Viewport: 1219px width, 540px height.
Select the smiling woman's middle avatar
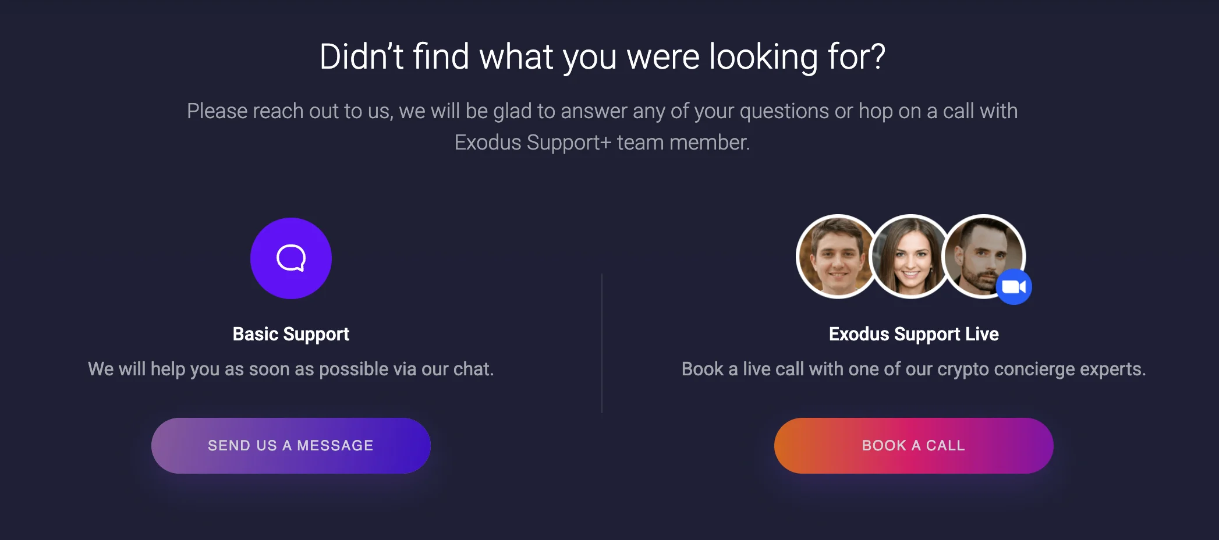coord(909,257)
